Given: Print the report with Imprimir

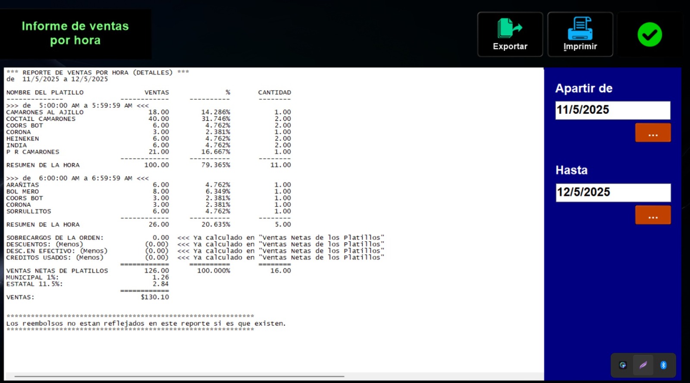Looking at the screenshot, I should tap(580, 35).
